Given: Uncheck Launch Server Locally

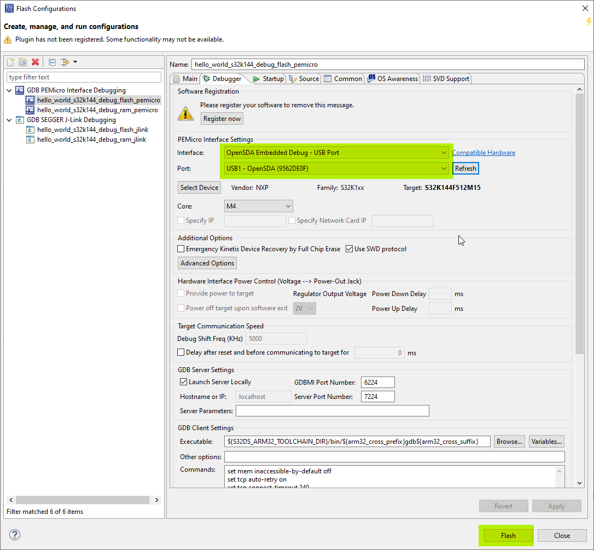Looking at the screenshot, I should (x=183, y=381).
